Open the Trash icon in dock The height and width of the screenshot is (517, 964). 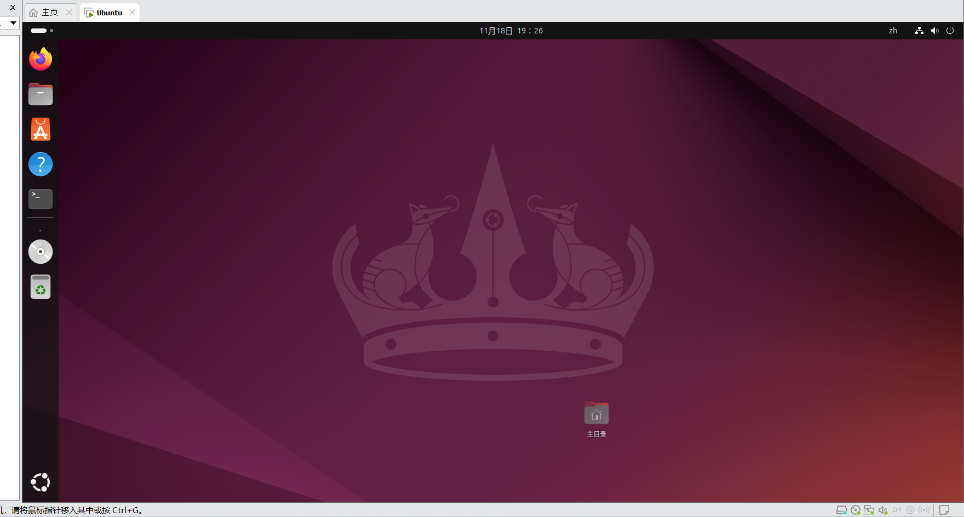pos(41,287)
